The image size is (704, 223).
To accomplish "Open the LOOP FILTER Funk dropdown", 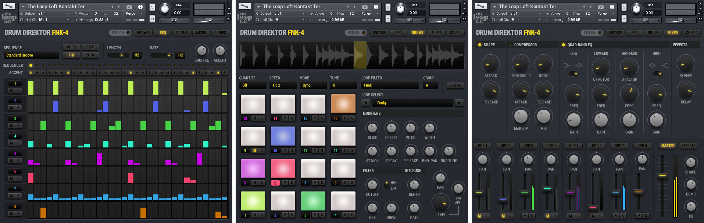I will (390, 85).
